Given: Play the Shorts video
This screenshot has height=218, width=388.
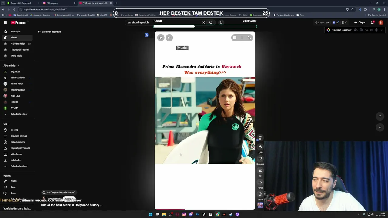Looking at the screenshot, I should tap(161, 38).
